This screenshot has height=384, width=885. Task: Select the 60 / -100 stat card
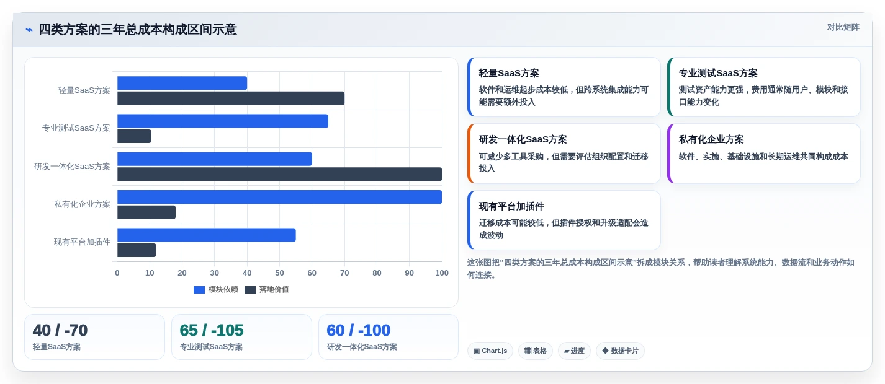coord(389,337)
